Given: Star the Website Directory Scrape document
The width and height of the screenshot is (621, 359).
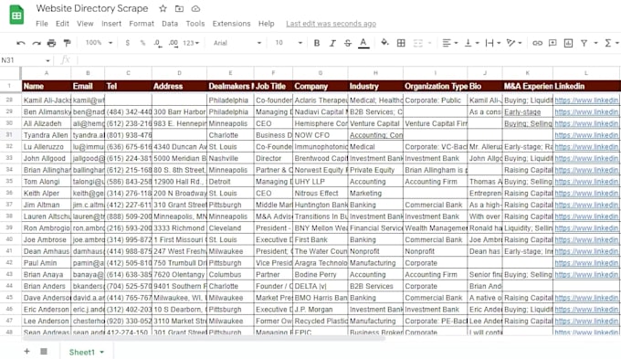Looking at the screenshot, I should pos(163,8).
